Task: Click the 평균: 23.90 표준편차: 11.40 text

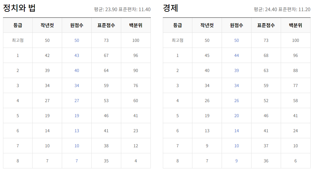Action: (x=122, y=9)
